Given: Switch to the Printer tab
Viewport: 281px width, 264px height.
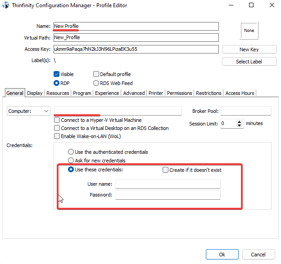Looking at the screenshot, I should point(156,93).
